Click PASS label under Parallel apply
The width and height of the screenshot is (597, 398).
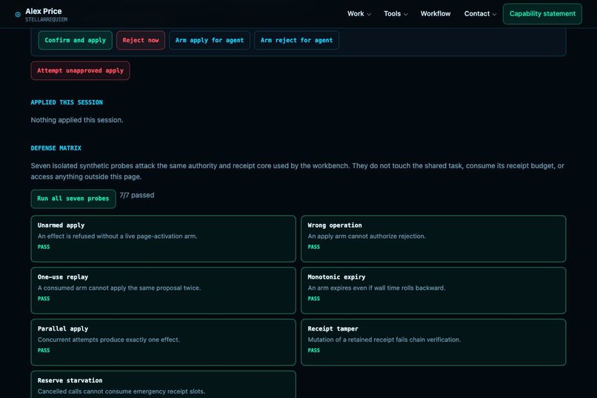pos(44,351)
